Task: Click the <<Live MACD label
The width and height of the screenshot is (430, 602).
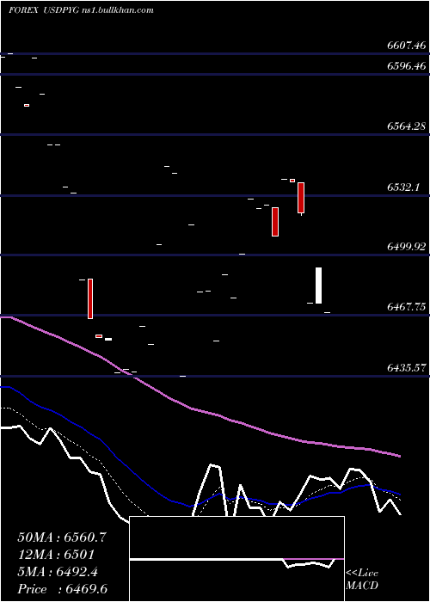Action: click(x=362, y=580)
